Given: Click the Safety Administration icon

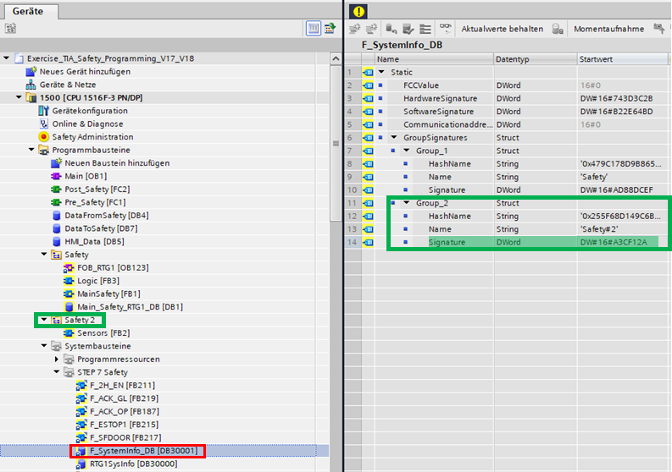Looking at the screenshot, I should (x=43, y=137).
